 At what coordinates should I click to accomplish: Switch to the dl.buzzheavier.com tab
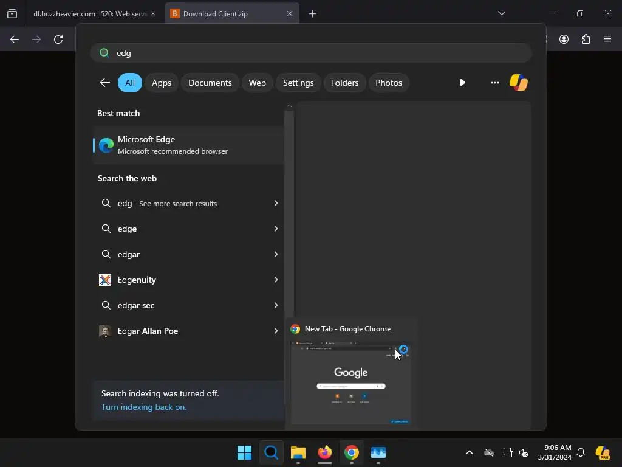tap(91, 13)
